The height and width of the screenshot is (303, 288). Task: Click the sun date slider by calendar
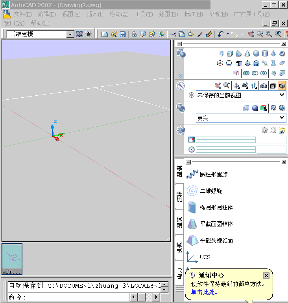[225, 139]
